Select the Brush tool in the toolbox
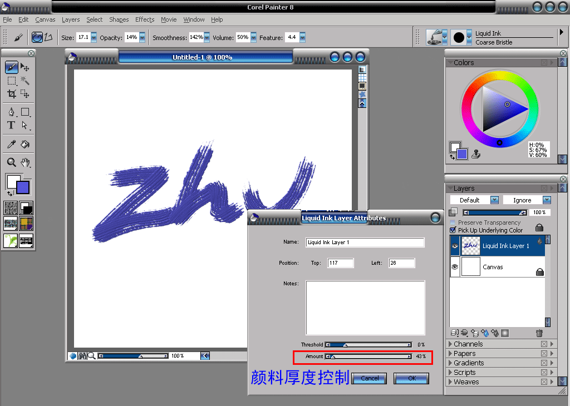The height and width of the screenshot is (406, 570). point(11,67)
